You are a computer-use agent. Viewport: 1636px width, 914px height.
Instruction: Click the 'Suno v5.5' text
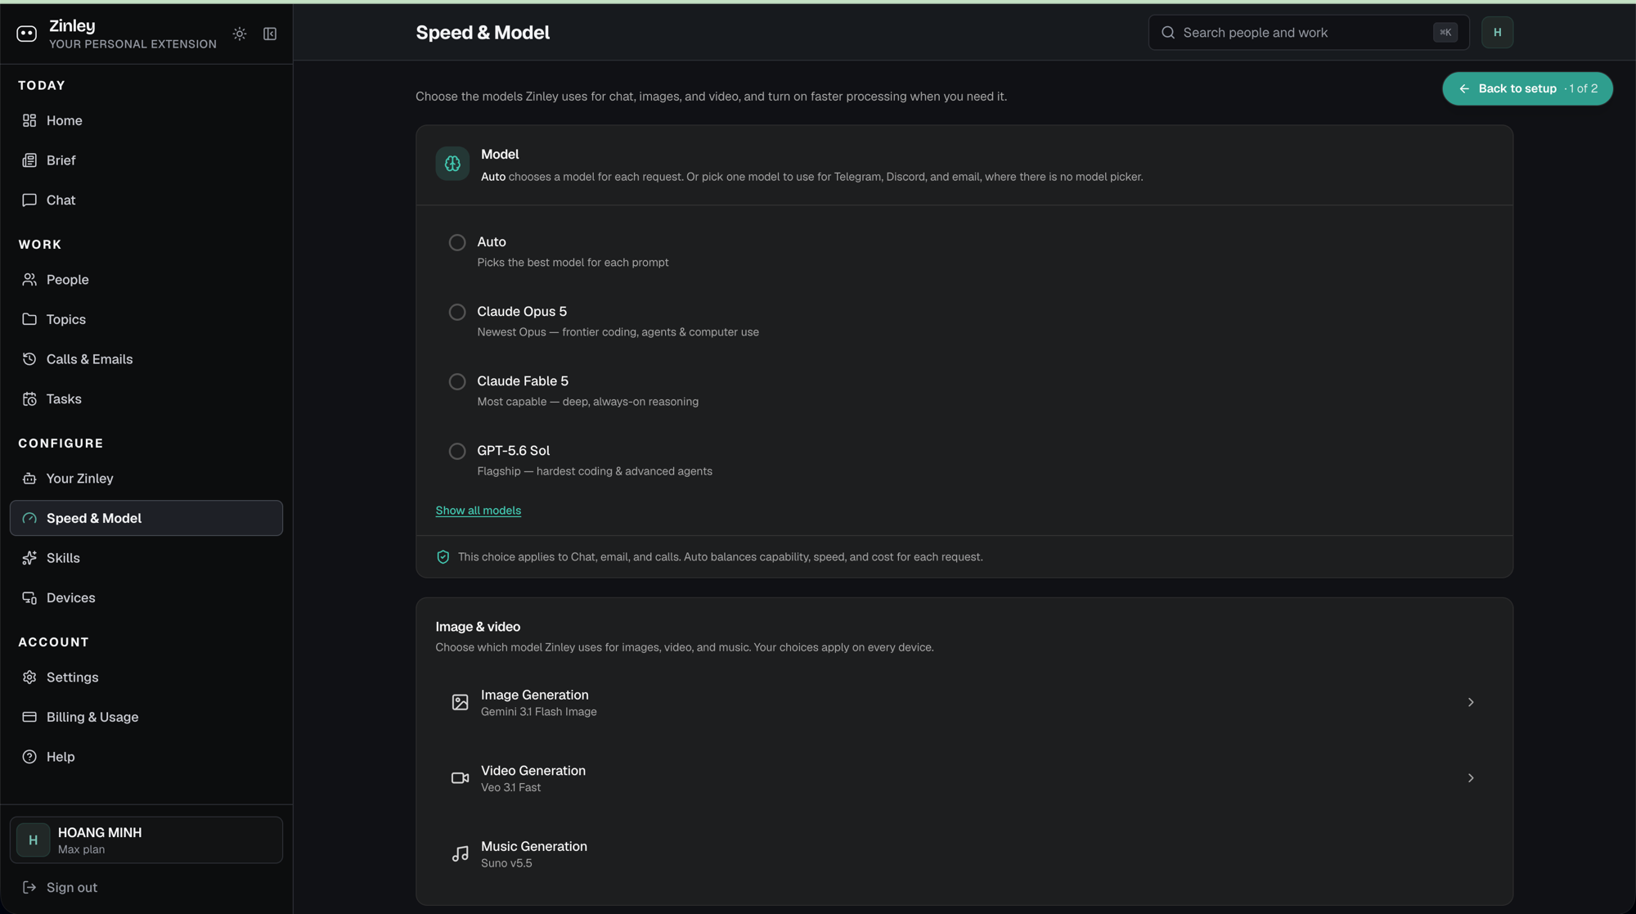pyautogui.click(x=506, y=863)
